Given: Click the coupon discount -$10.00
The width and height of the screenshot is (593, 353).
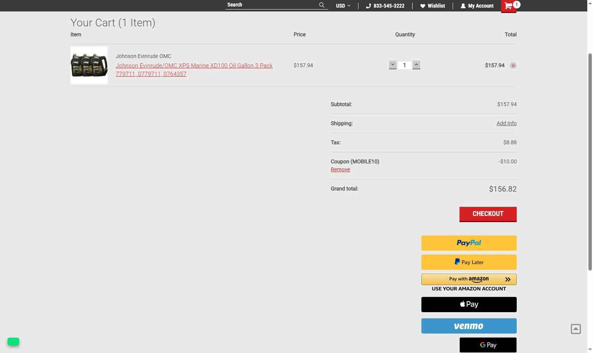Looking at the screenshot, I should pyautogui.click(x=508, y=161).
